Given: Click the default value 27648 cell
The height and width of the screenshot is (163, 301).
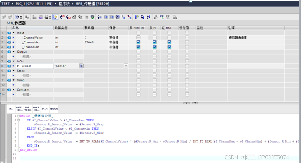Looking at the screenshot, I should pos(96,42).
